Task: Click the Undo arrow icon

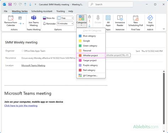Action: click(x=15, y=5)
